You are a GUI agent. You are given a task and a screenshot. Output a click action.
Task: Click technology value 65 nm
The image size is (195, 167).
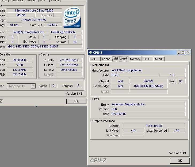(14, 25)
